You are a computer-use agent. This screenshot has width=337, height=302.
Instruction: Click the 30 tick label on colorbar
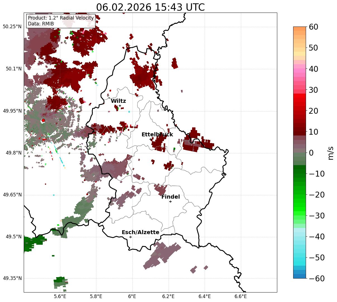click(x=314, y=90)
